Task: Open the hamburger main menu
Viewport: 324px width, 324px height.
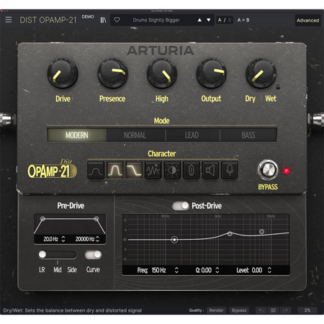Action: (9, 19)
